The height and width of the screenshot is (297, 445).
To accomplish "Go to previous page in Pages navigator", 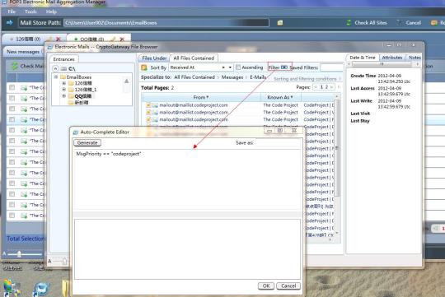I will click(316, 87).
